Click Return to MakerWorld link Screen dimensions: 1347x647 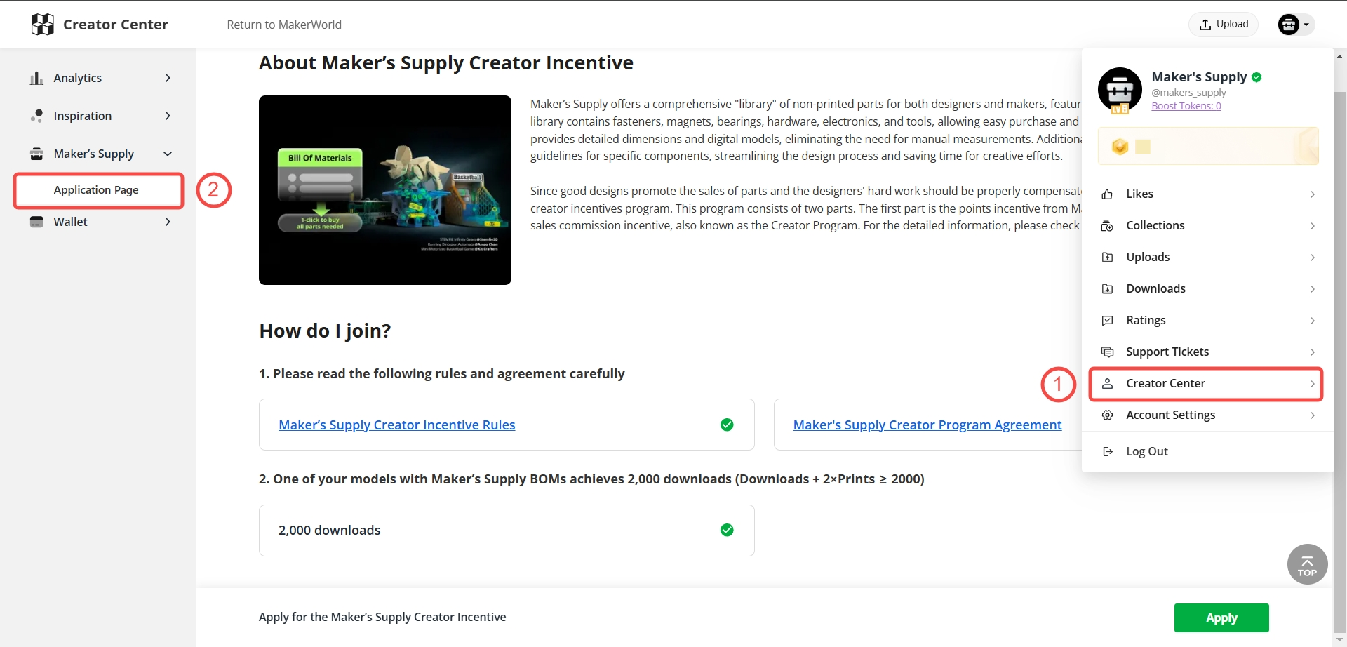click(x=284, y=25)
